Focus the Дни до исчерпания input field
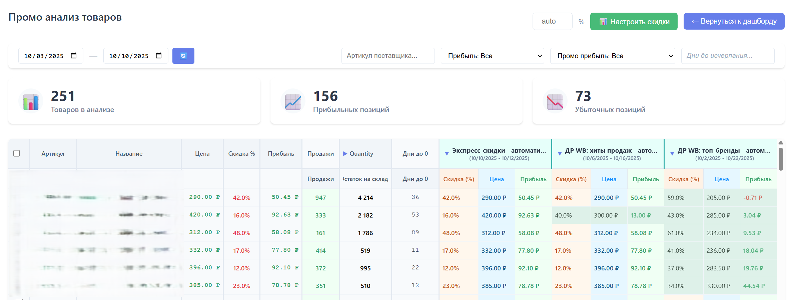This screenshot has width=787, height=300. tap(728, 56)
